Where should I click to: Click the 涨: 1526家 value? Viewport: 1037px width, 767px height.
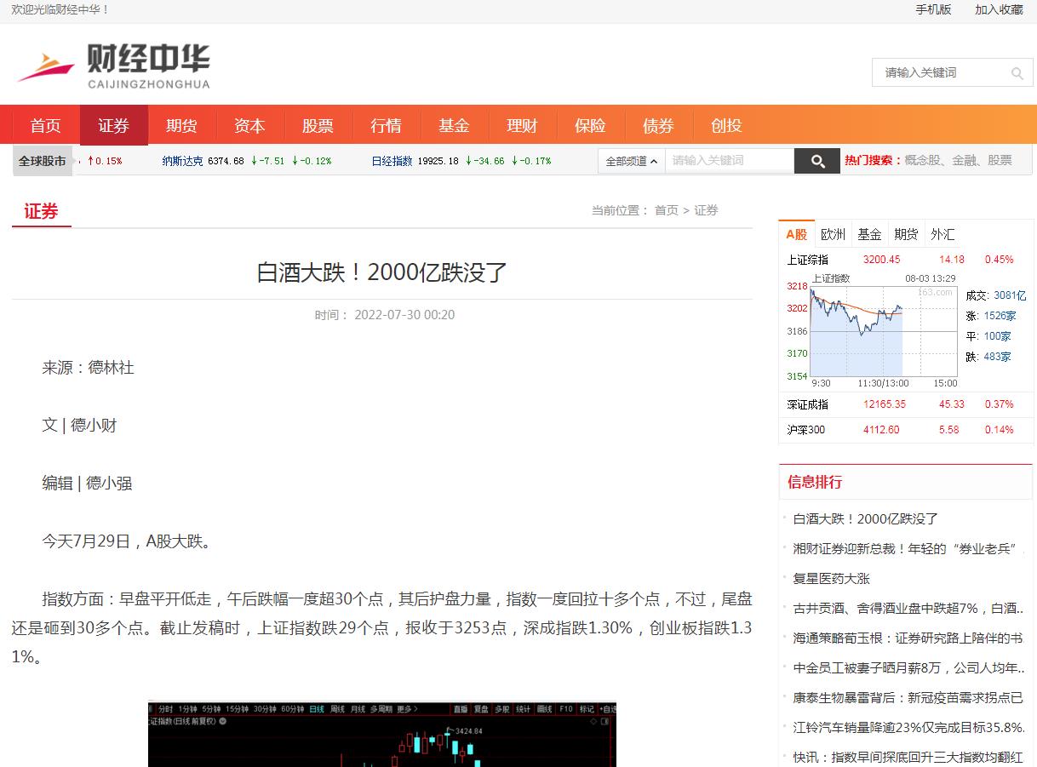991,316
